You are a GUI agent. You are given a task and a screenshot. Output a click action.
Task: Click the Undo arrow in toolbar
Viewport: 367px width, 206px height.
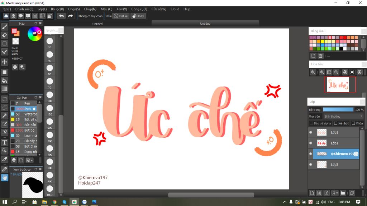[x=61, y=16]
